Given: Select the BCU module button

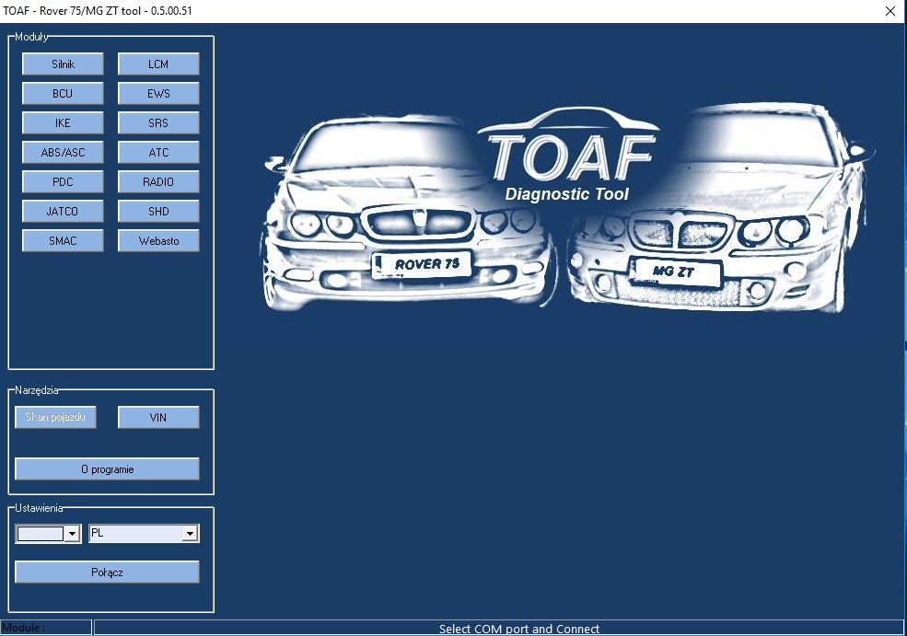Looking at the screenshot, I should 63,94.
